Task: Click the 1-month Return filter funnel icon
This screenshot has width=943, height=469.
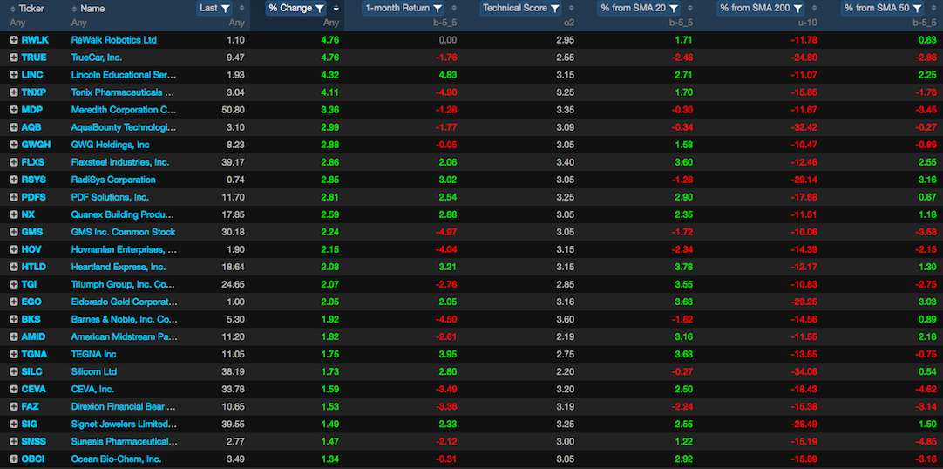Action: click(438, 9)
